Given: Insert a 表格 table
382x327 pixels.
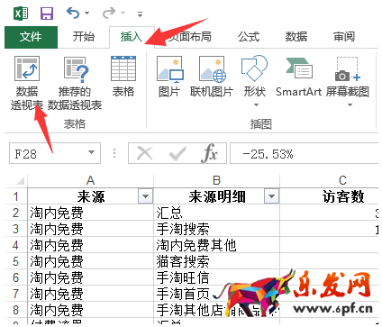Looking at the screenshot, I should 123,77.
